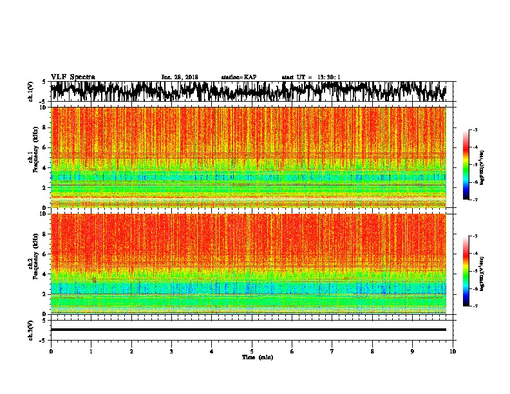Click the date text "Jan. 28, 2018"

pos(180,77)
